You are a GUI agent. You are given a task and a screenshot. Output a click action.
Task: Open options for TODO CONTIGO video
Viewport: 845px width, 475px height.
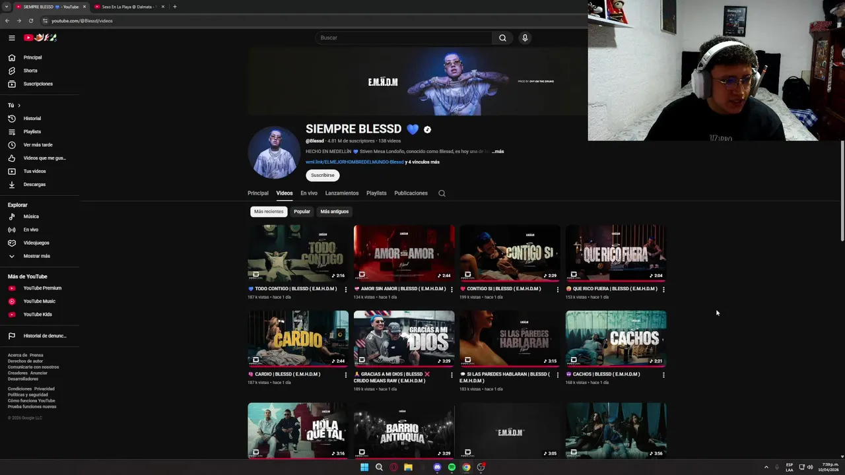coord(345,289)
